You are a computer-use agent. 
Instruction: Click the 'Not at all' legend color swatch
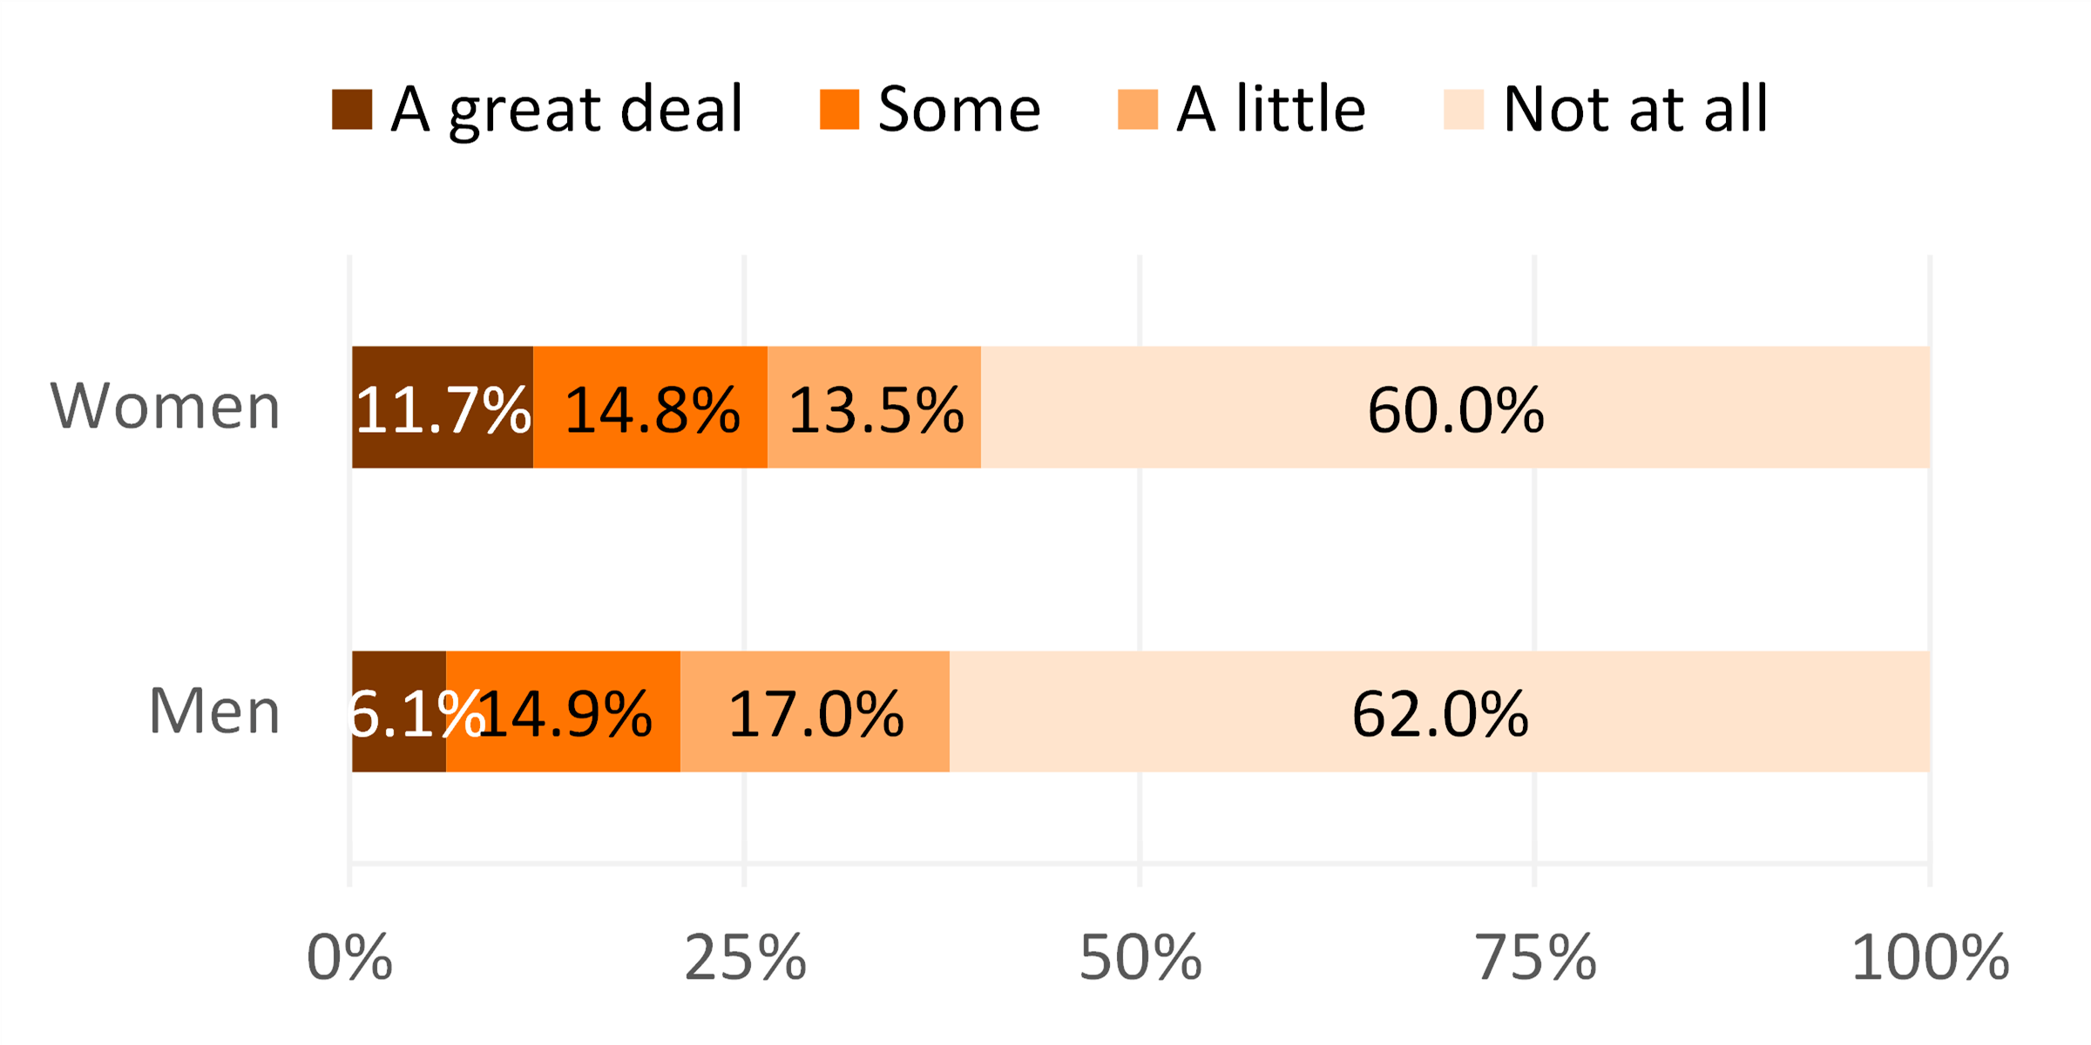tap(1463, 110)
